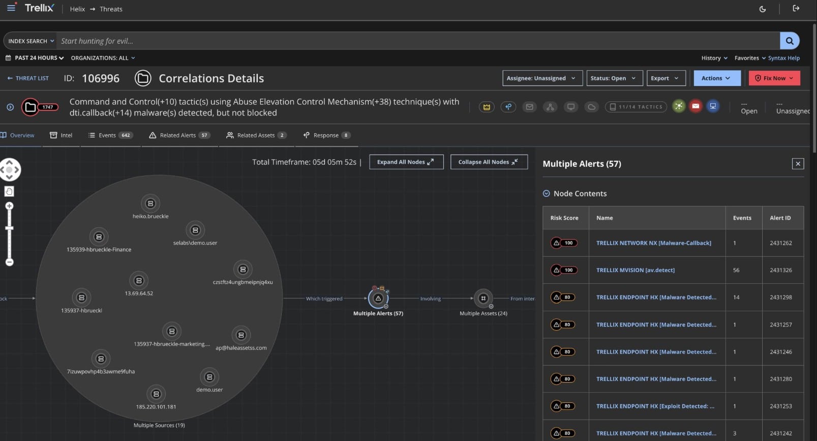Toggle dark mode moon icon

(x=763, y=9)
